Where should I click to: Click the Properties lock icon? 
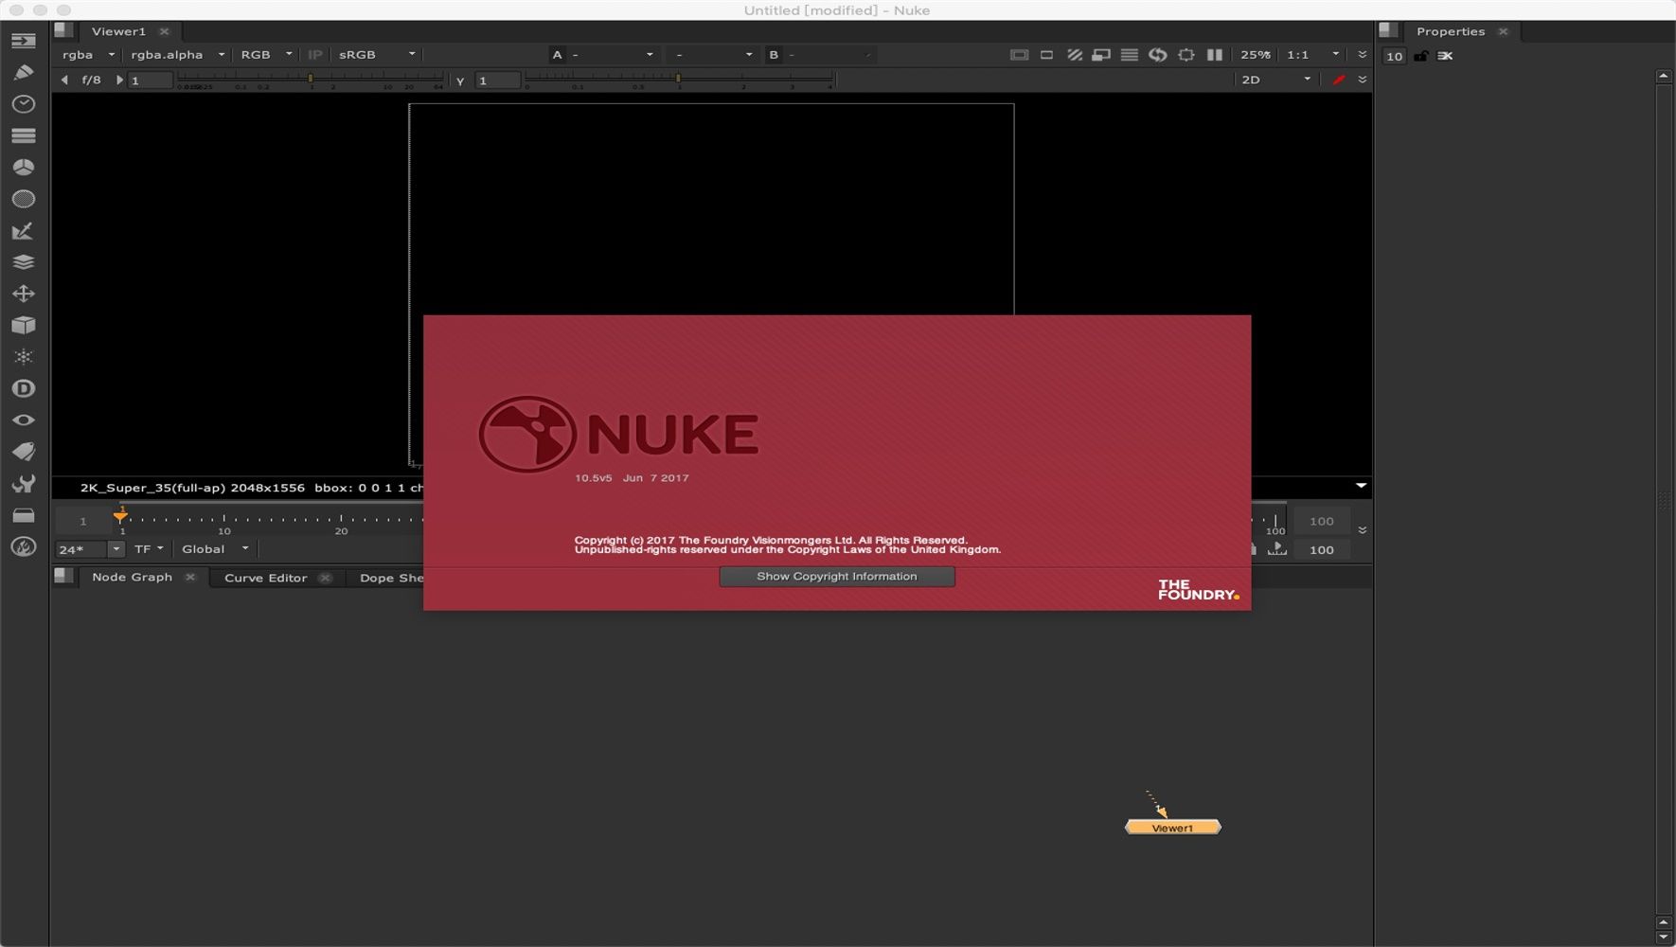click(1420, 56)
